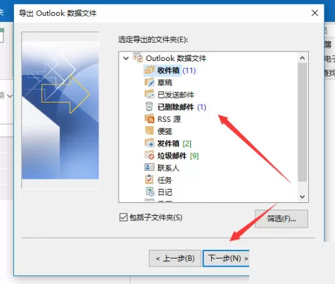
Task: Continue with 下一步(N) button
Action: tap(226, 259)
